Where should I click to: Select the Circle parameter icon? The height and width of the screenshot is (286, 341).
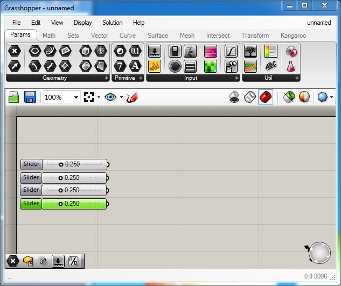(35, 51)
